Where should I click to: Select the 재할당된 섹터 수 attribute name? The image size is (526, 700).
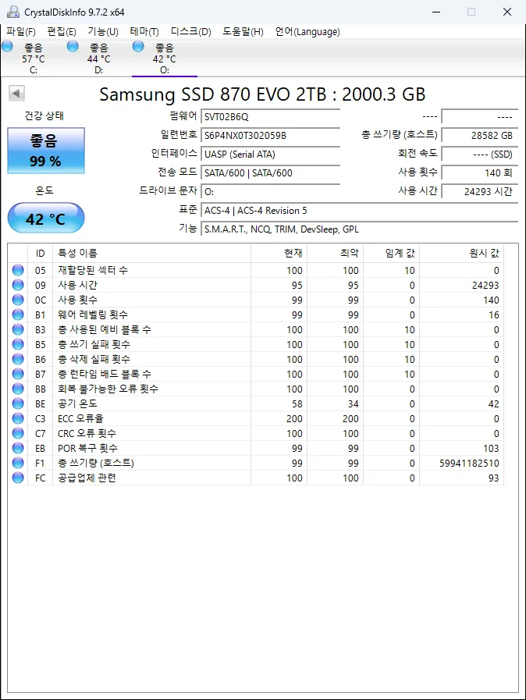[x=93, y=270]
